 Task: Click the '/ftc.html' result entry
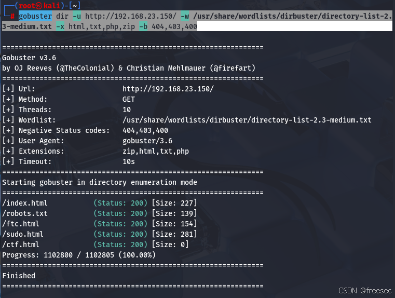(21, 224)
